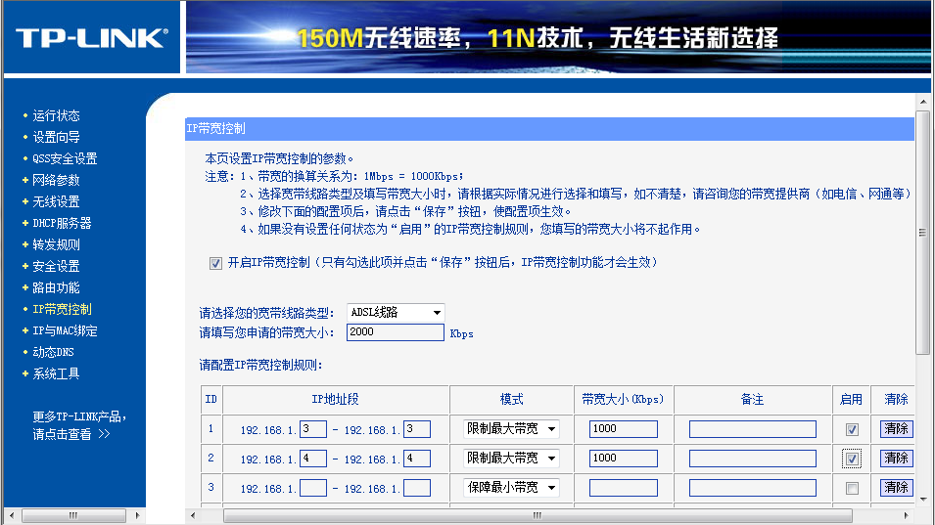Expand 系统工具 sidebar section
935x525 pixels.
click(x=56, y=373)
